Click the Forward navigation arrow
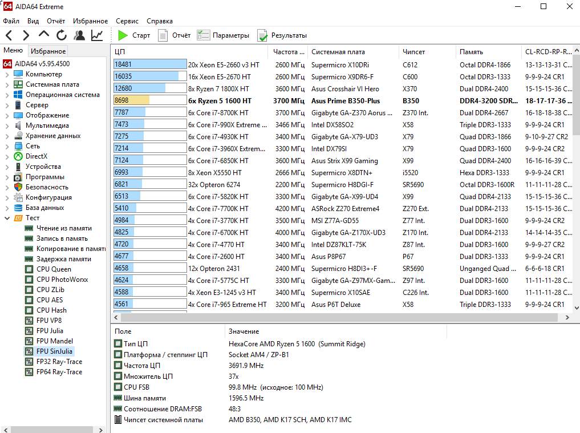The width and height of the screenshot is (580, 433). tap(26, 35)
